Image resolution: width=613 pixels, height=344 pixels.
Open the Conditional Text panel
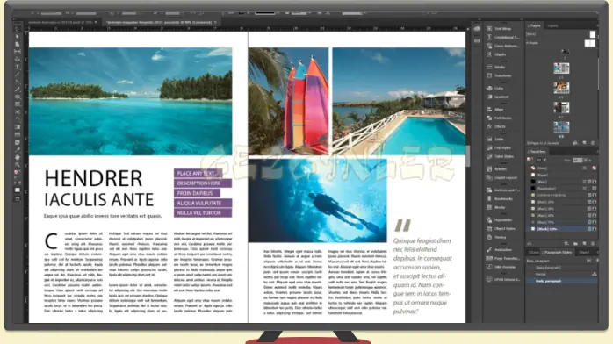(x=502, y=38)
